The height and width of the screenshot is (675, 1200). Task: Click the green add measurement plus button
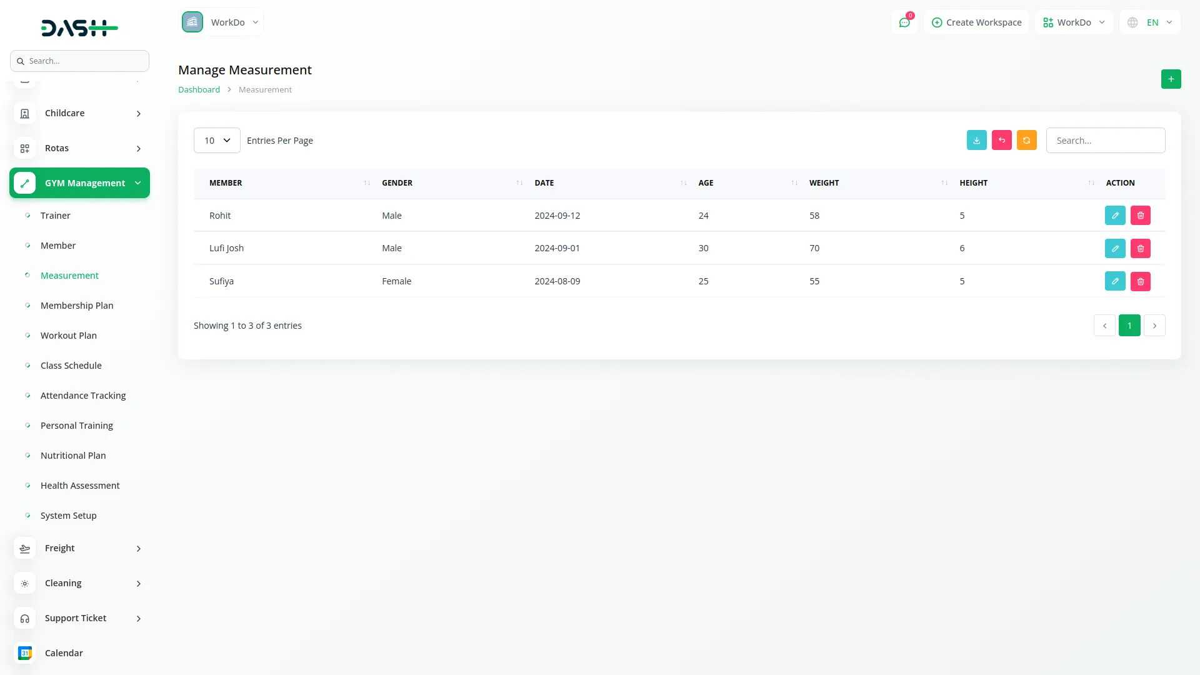[x=1171, y=79]
